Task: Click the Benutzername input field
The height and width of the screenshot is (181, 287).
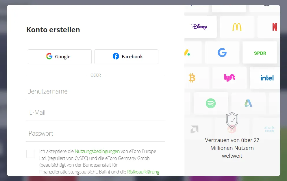Action: [x=95, y=91]
